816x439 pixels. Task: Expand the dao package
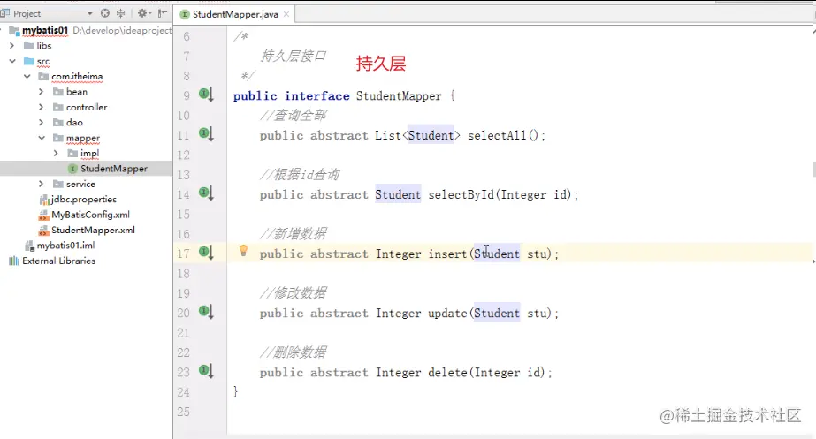click(42, 122)
